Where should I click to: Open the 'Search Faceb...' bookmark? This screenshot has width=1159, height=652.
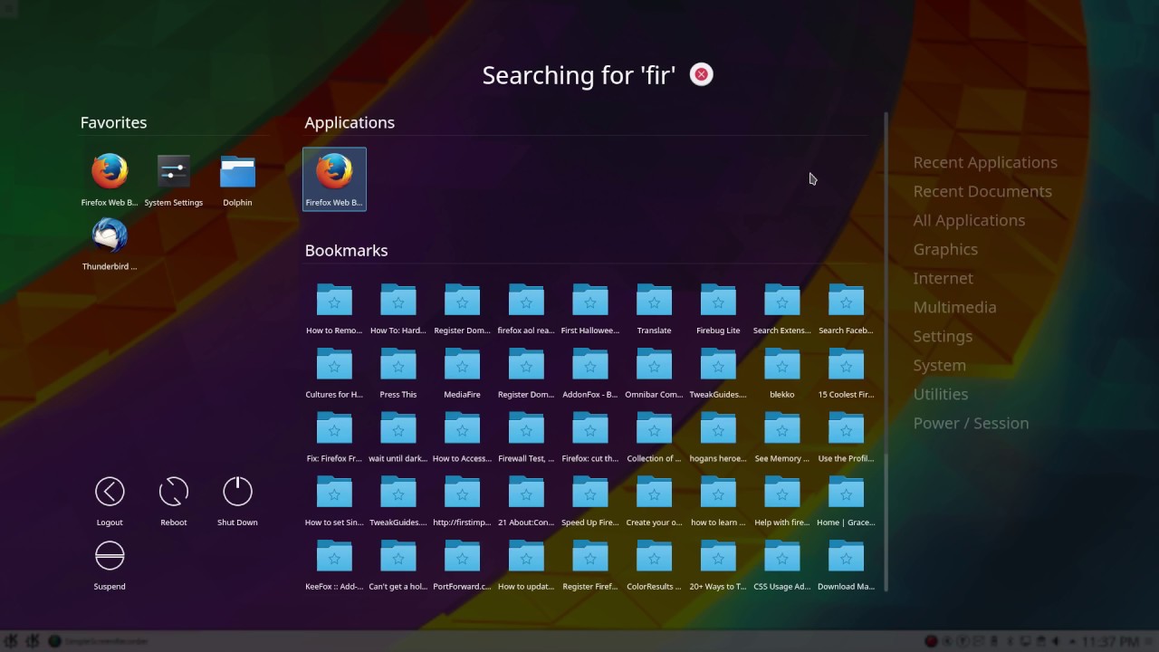846,309
